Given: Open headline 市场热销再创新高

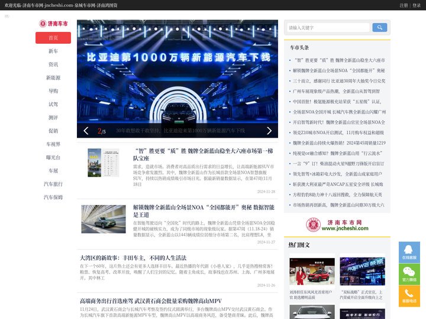Looking at the screenshot, I should click(338, 205).
